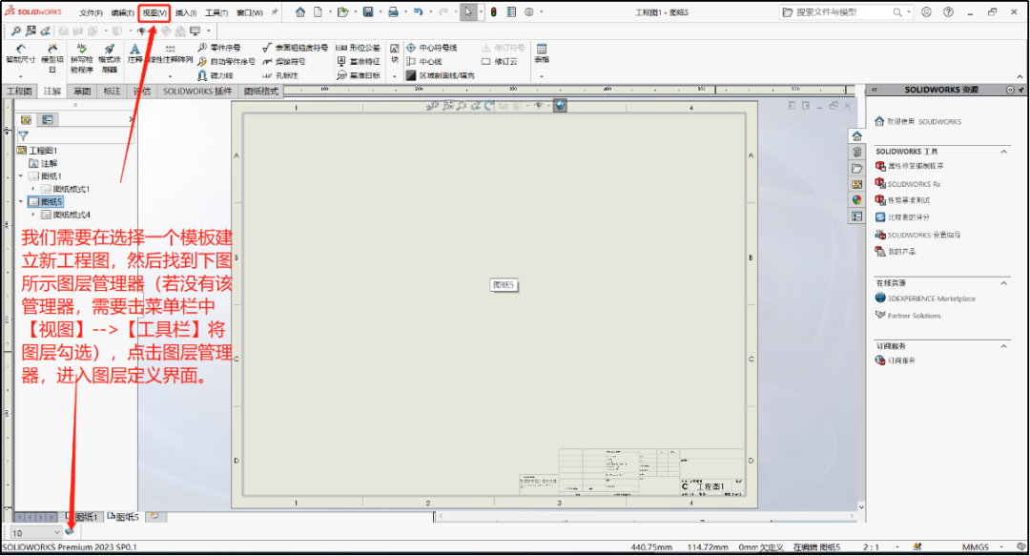This screenshot has height=556, width=1030.
Task: Open the layer dropdown showing 10
Action: 56,531
